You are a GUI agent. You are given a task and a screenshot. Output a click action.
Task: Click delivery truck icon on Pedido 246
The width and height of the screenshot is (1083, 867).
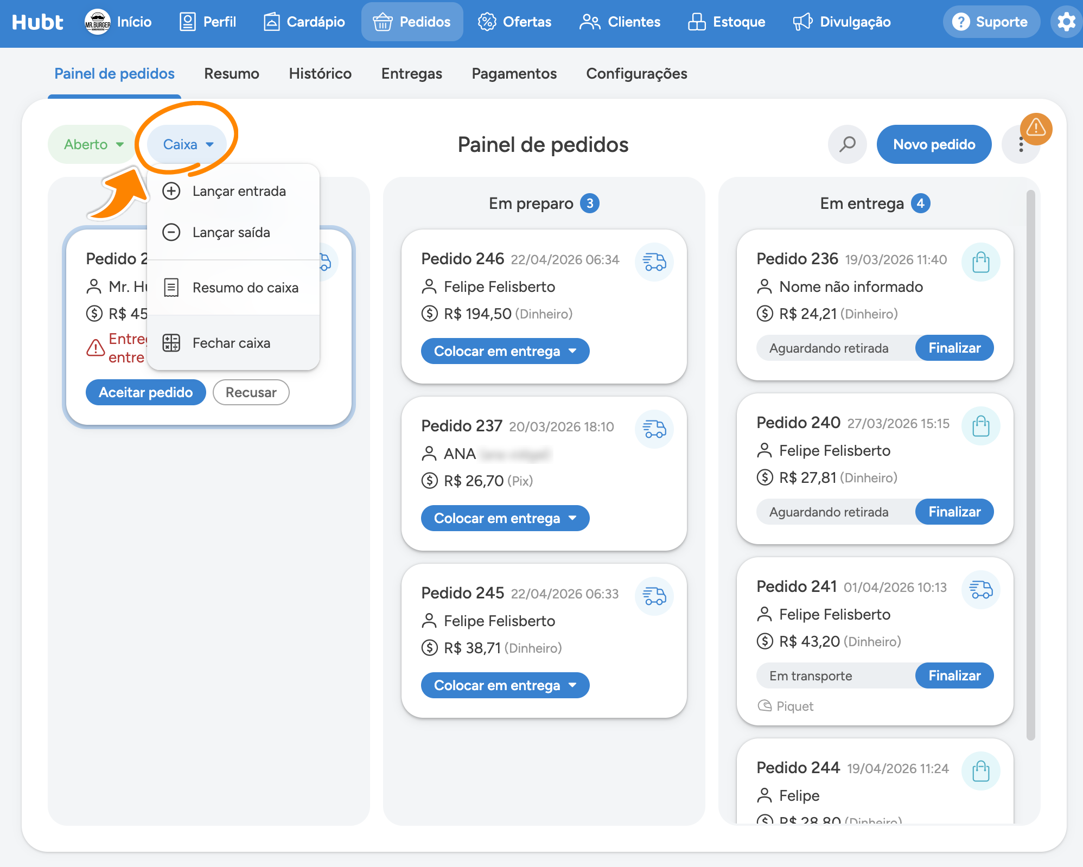click(x=654, y=262)
